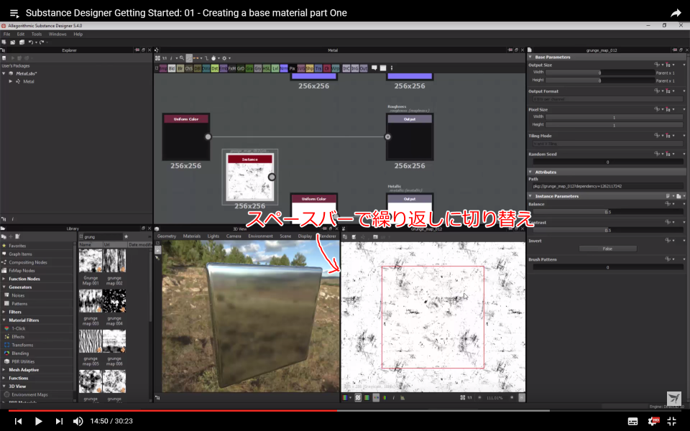Toggle the info display in 2D view
This screenshot has width=690, height=431.
[394, 397]
